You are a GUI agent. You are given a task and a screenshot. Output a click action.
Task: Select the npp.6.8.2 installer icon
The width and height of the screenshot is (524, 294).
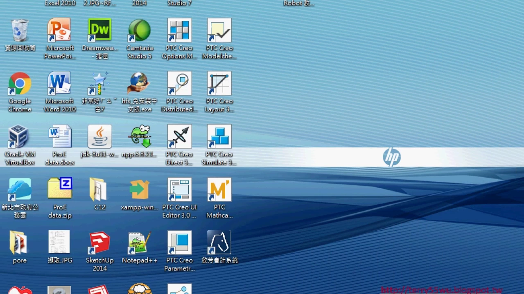(x=140, y=136)
